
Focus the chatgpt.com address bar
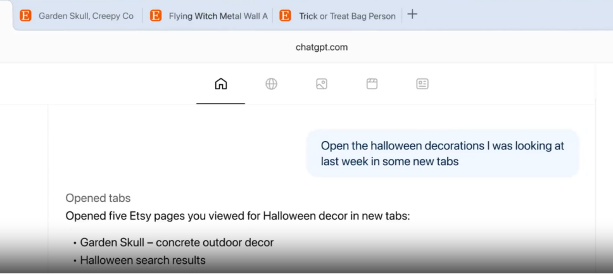[x=321, y=47]
